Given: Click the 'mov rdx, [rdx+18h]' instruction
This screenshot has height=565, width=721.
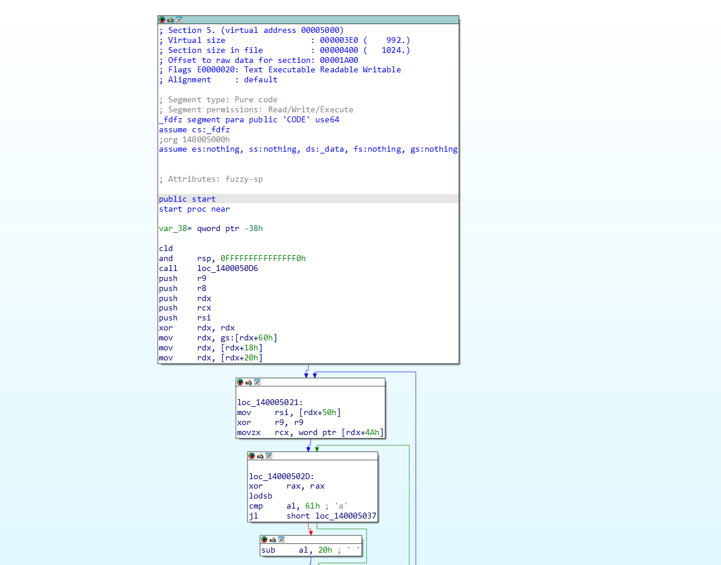Looking at the screenshot, I should 211,347.
